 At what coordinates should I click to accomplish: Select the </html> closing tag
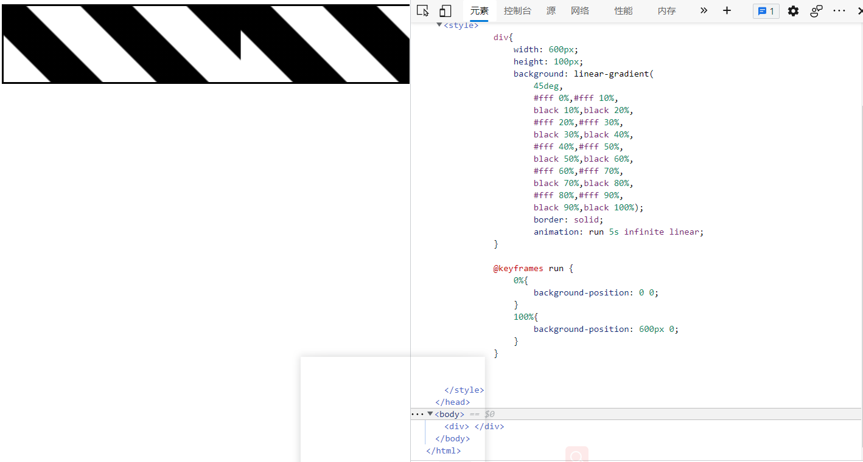(443, 450)
